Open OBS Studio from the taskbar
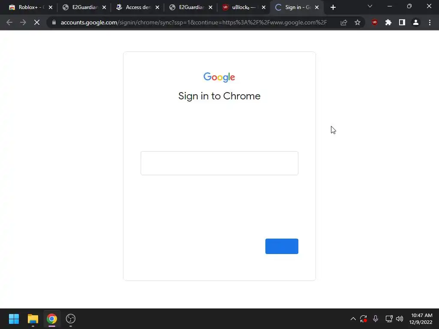 [71, 319]
